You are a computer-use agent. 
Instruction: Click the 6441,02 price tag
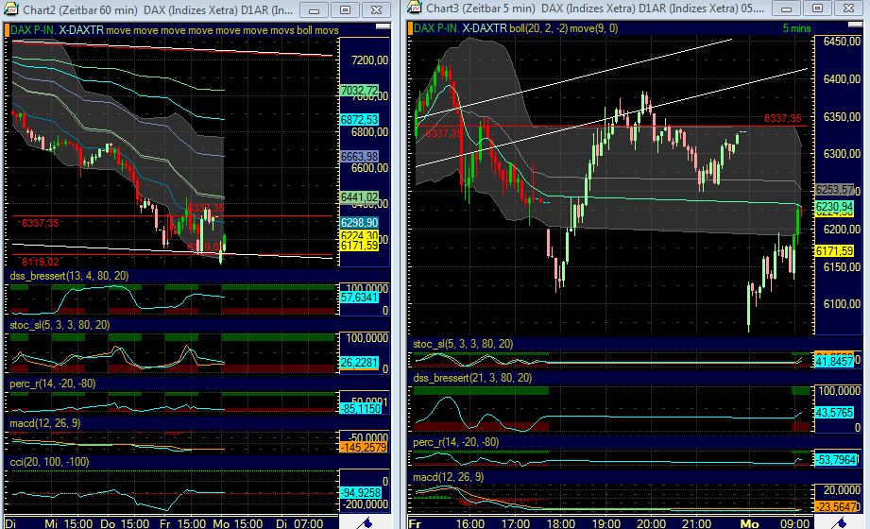pyautogui.click(x=359, y=197)
